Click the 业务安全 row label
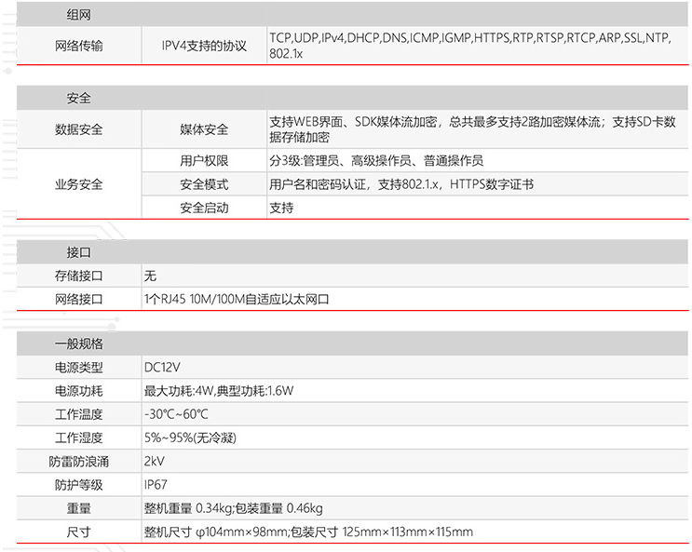The height and width of the screenshot is (552, 692). point(79,184)
